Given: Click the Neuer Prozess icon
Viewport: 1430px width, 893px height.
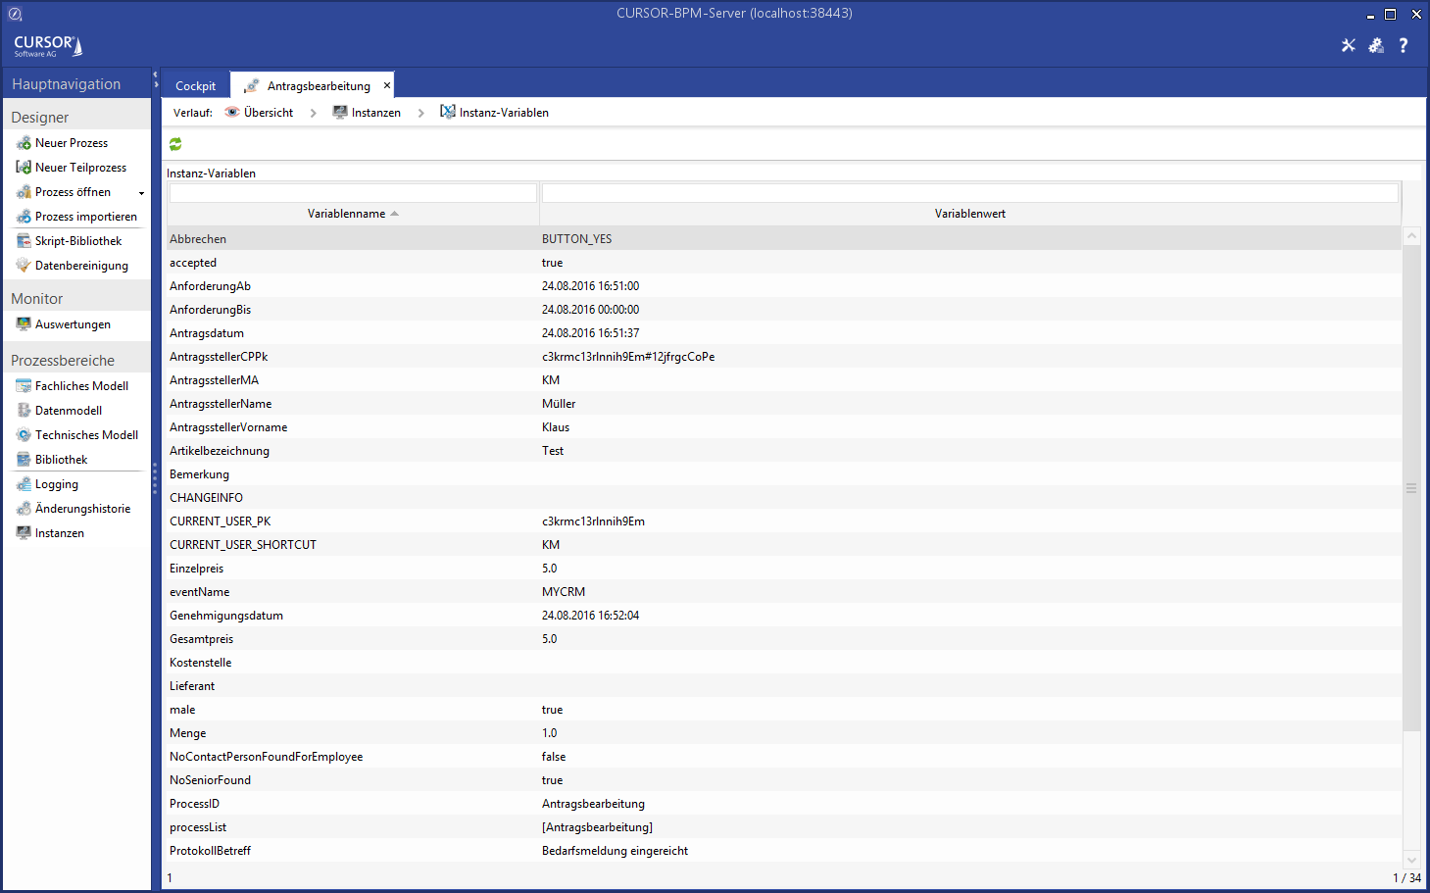Looking at the screenshot, I should click(24, 143).
